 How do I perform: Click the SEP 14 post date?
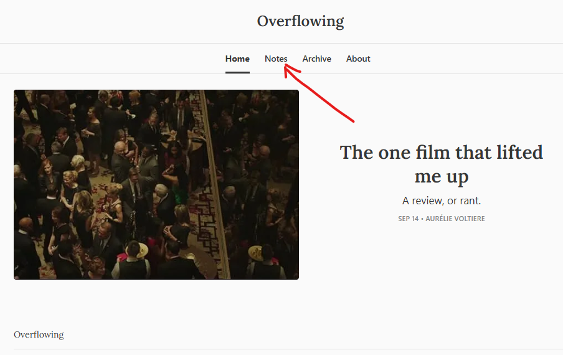408,219
